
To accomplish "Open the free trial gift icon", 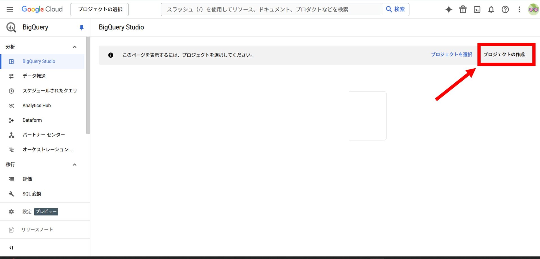I will point(463,10).
